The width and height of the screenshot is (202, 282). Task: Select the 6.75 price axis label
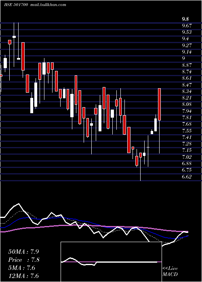pyautogui.click(x=187, y=170)
